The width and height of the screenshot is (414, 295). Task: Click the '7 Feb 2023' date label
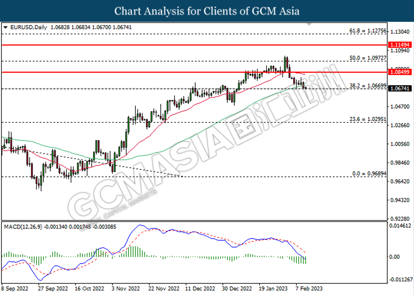click(x=309, y=289)
